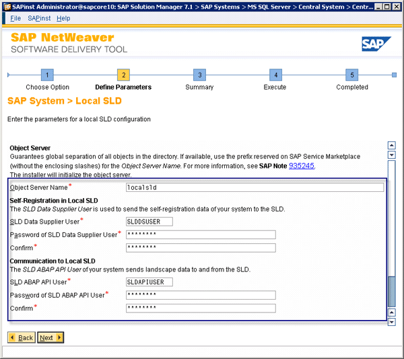Click the SAP logo
Viewport: 404px width, 359px height.
pyautogui.click(x=373, y=44)
